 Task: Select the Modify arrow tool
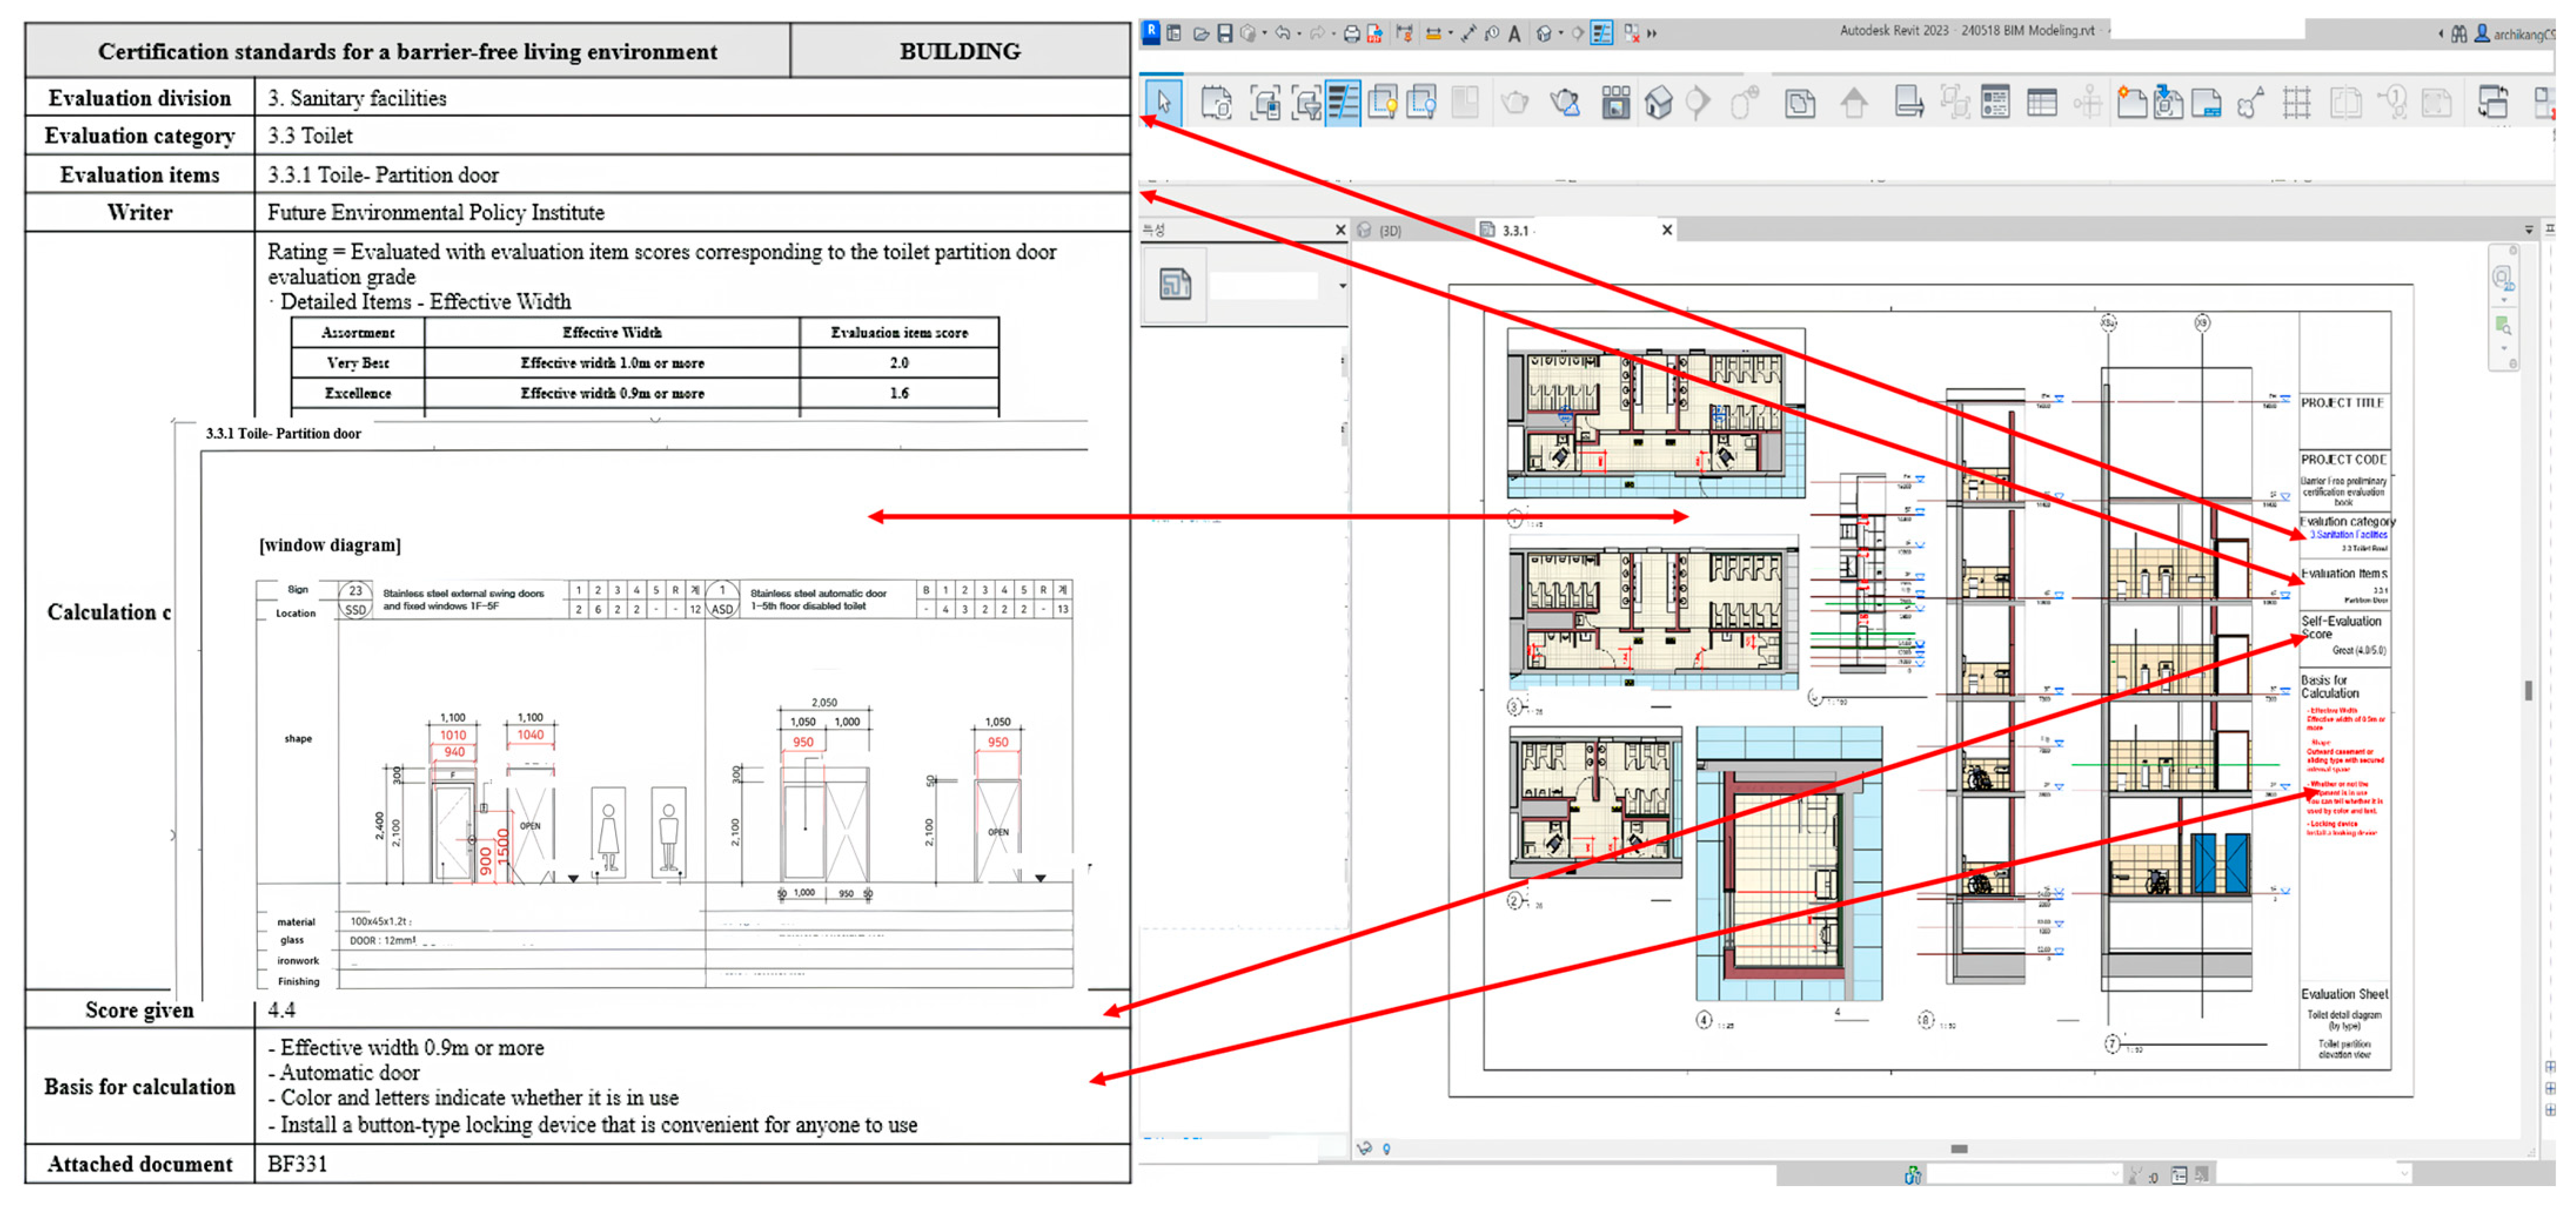click(x=1163, y=101)
